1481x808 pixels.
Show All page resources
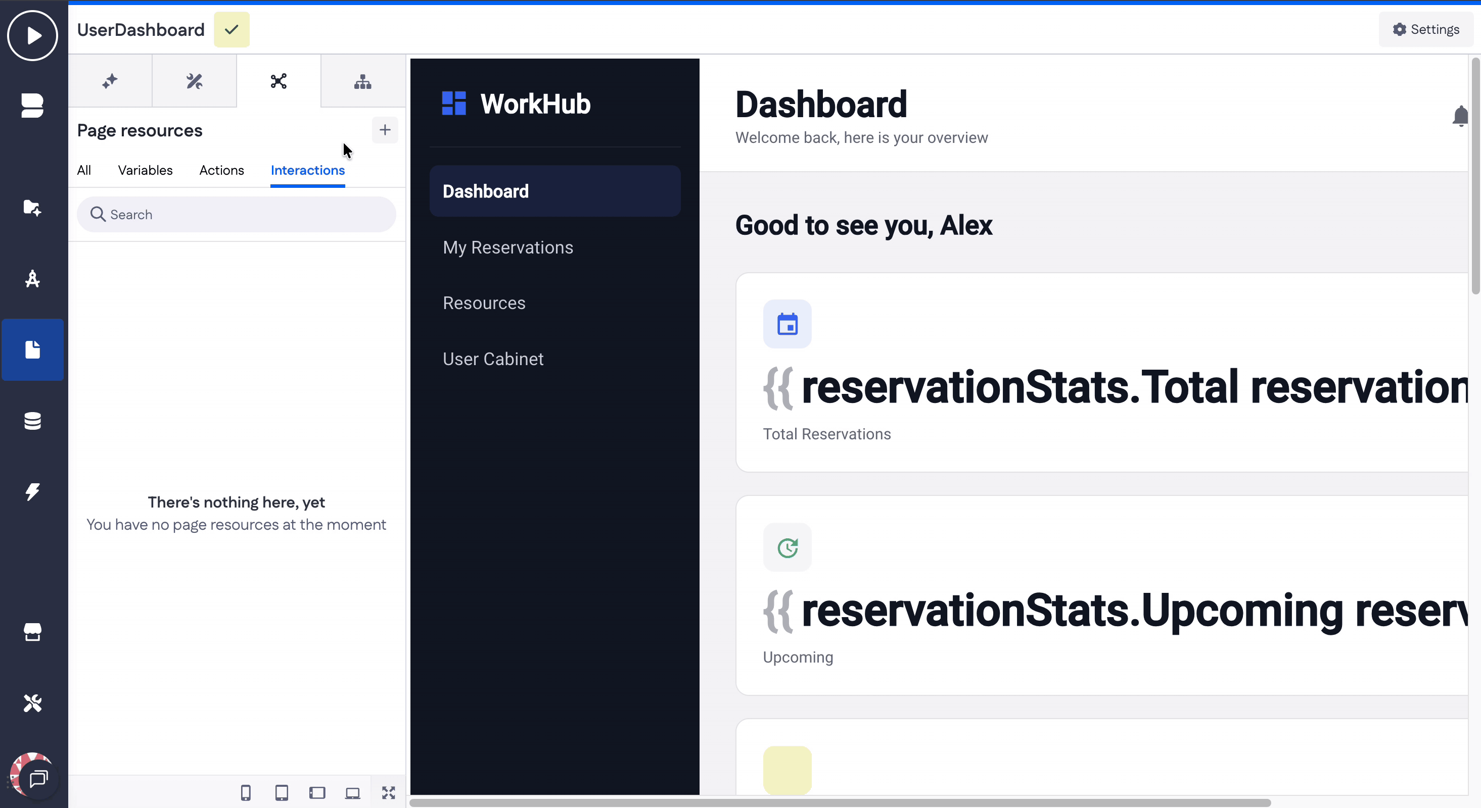click(x=84, y=170)
